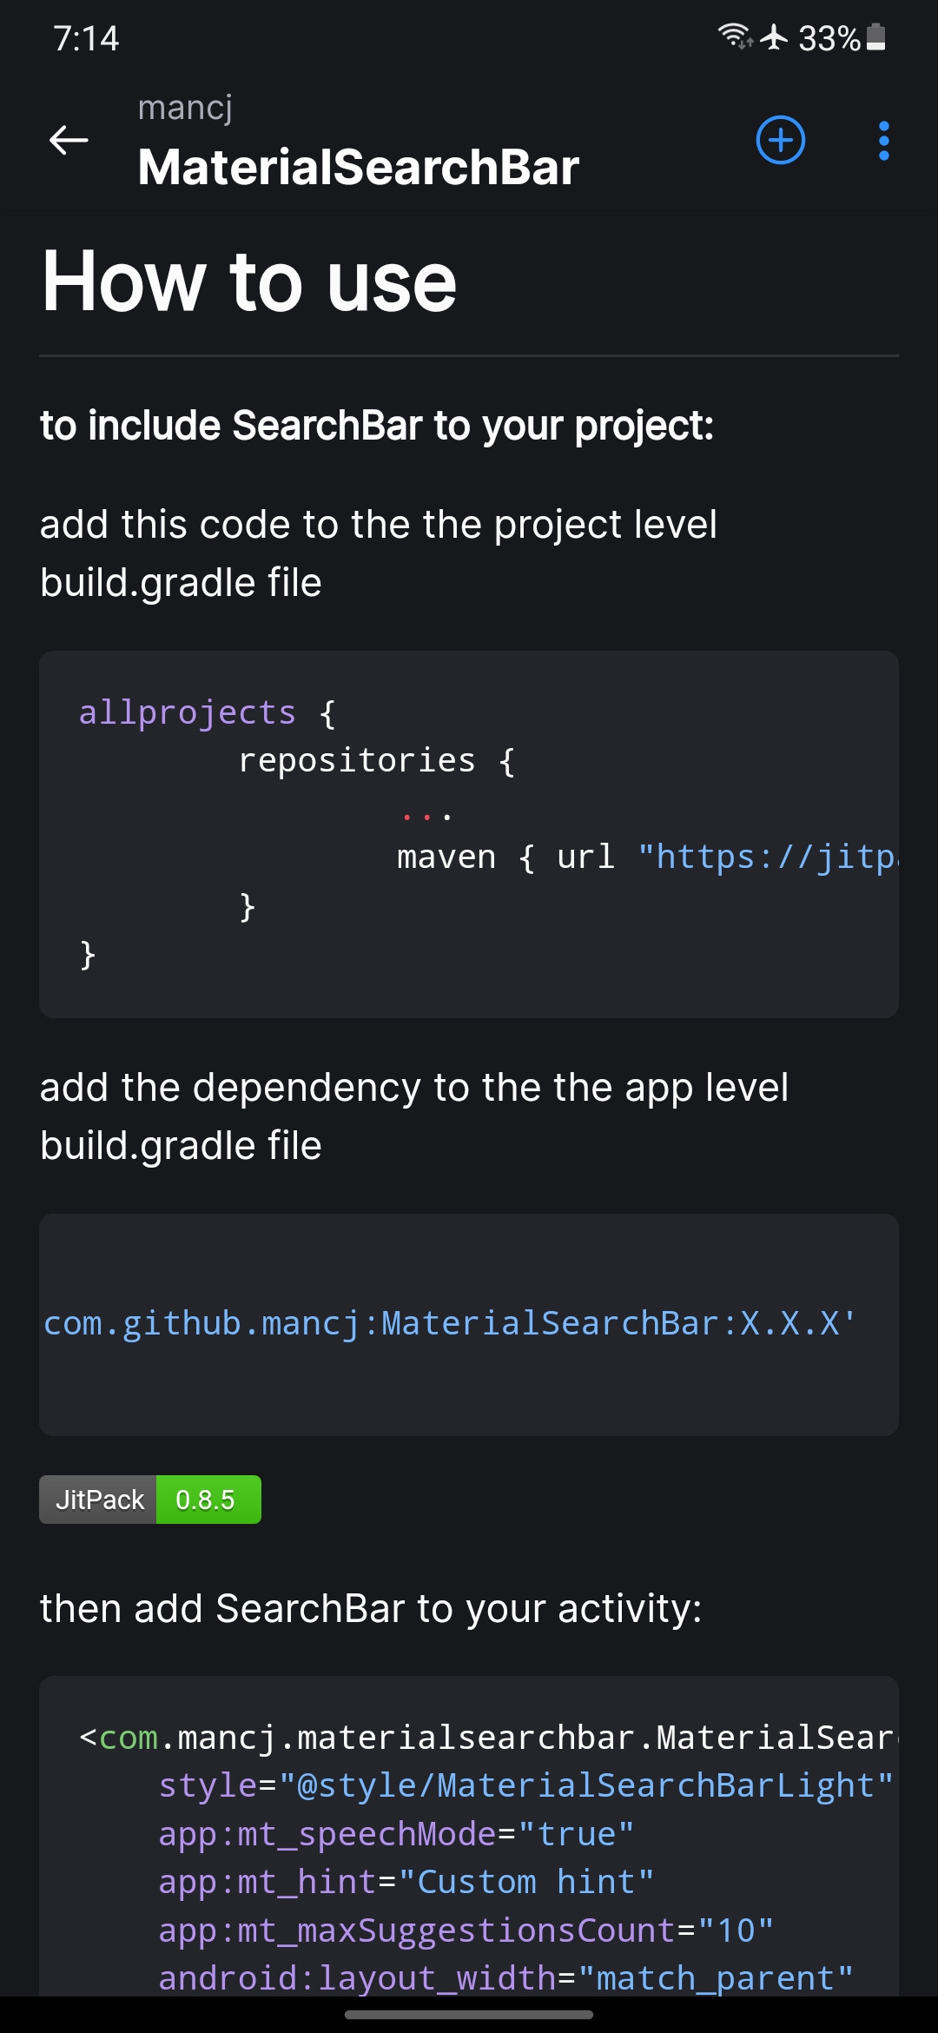Tap the blue plus circle icon
Screen dimensions: 938x2033
coord(781,140)
